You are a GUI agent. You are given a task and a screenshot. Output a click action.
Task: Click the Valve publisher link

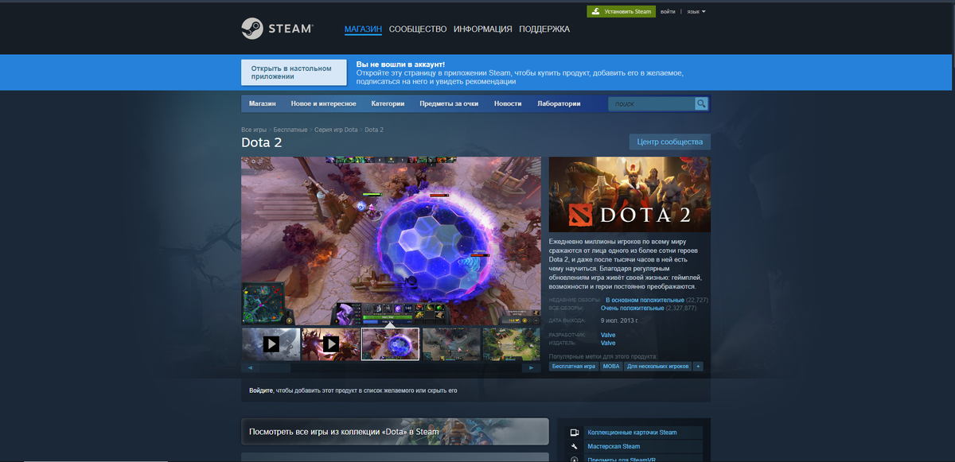tap(608, 343)
